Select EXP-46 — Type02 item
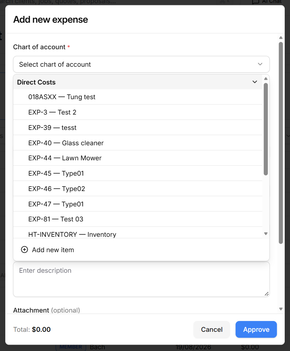Image resolution: width=290 pixels, height=351 pixels. point(138,189)
